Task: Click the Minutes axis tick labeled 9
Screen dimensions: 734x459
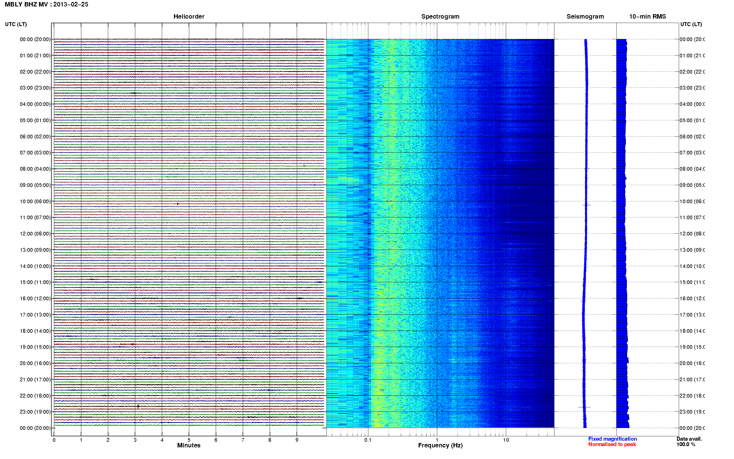Action: [x=297, y=440]
